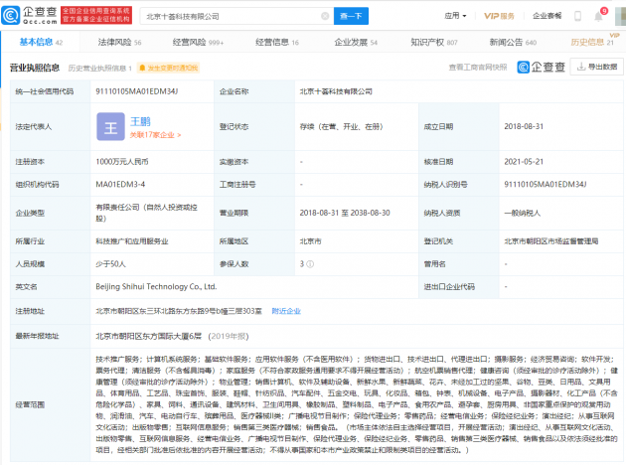
Task: Click the 王 avatar of the legal representative
Action: [x=113, y=127]
